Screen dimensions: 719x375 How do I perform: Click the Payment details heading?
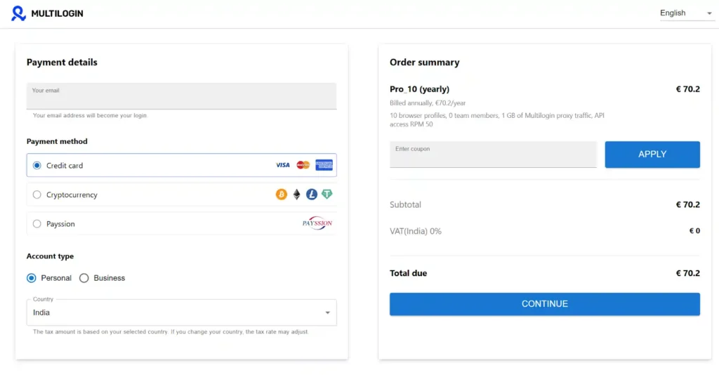(x=62, y=63)
